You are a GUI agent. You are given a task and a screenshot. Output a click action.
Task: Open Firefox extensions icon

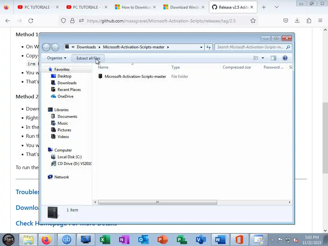coord(309,20)
